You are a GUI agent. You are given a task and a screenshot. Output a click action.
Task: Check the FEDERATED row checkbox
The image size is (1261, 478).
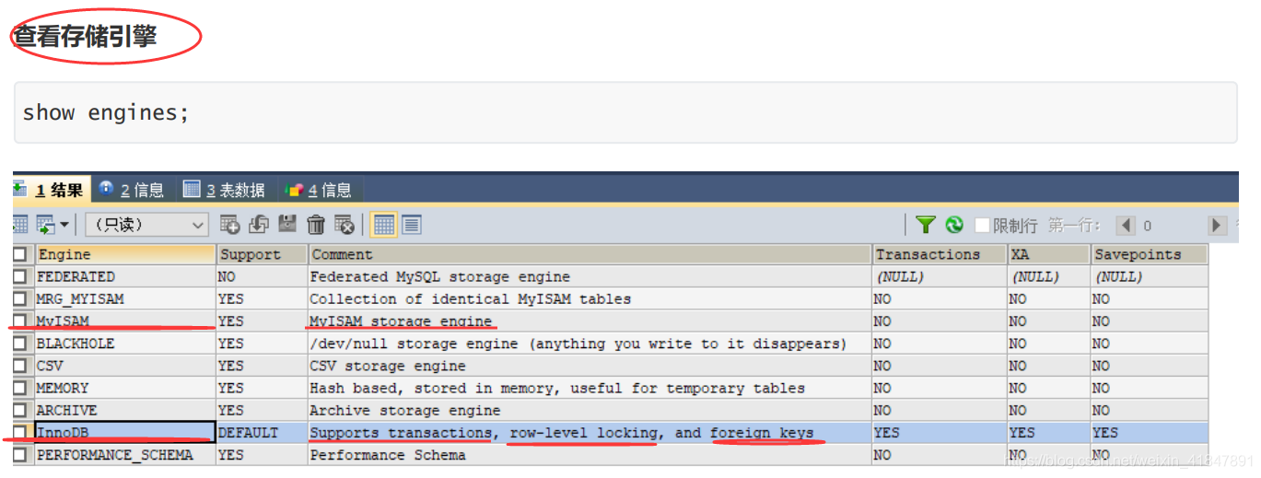(20, 276)
